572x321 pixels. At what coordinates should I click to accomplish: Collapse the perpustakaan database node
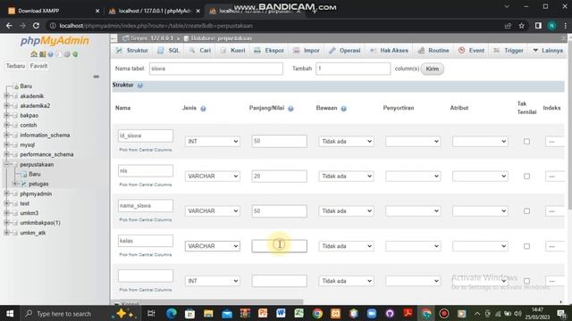6,164
